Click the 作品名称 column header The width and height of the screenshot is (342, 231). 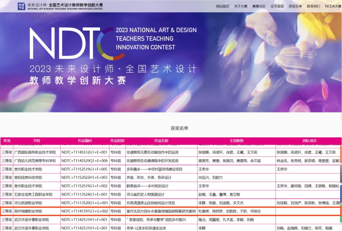pos(161,141)
